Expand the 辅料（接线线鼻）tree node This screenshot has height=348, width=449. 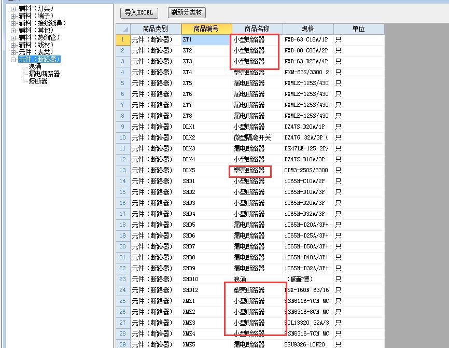[13, 23]
